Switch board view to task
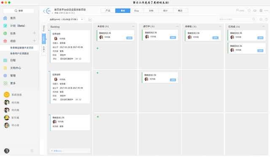270x157 pixels. (x=44, y=39)
